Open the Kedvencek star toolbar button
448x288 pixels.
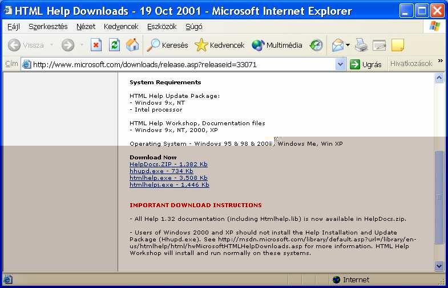tap(219, 45)
